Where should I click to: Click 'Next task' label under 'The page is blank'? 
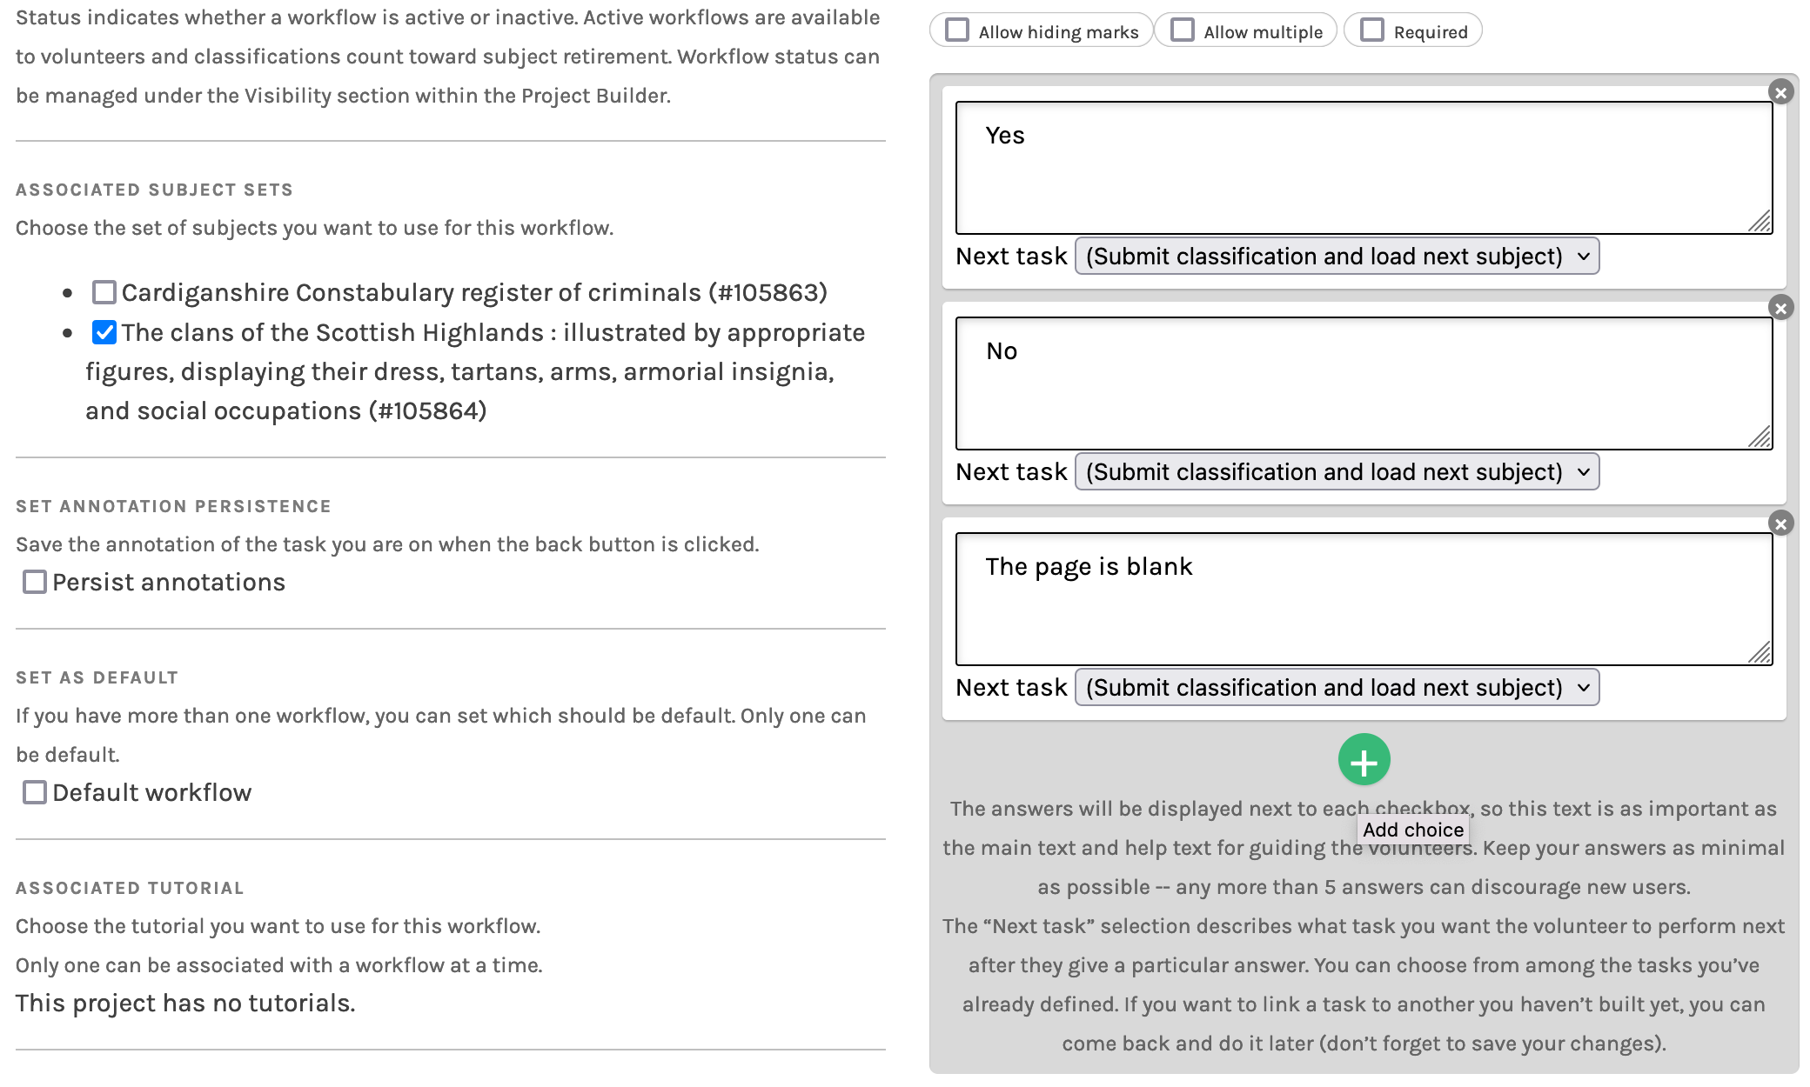pyautogui.click(x=1011, y=688)
